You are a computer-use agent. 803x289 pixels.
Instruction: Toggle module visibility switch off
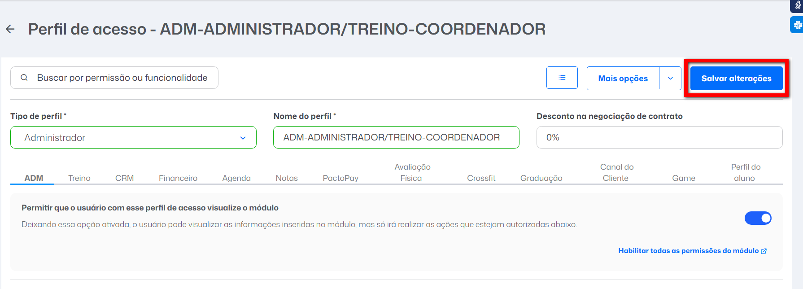(x=758, y=218)
